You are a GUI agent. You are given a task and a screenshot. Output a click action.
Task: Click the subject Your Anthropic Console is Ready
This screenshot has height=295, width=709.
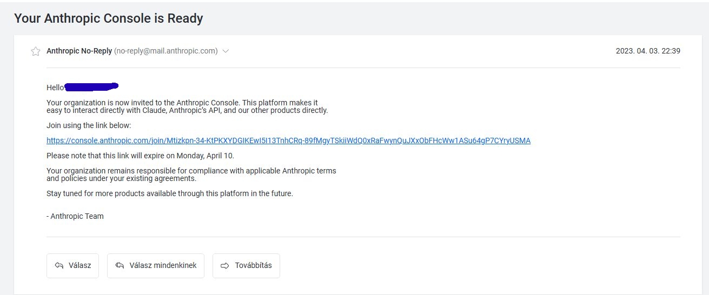click(x=108, y=18)
